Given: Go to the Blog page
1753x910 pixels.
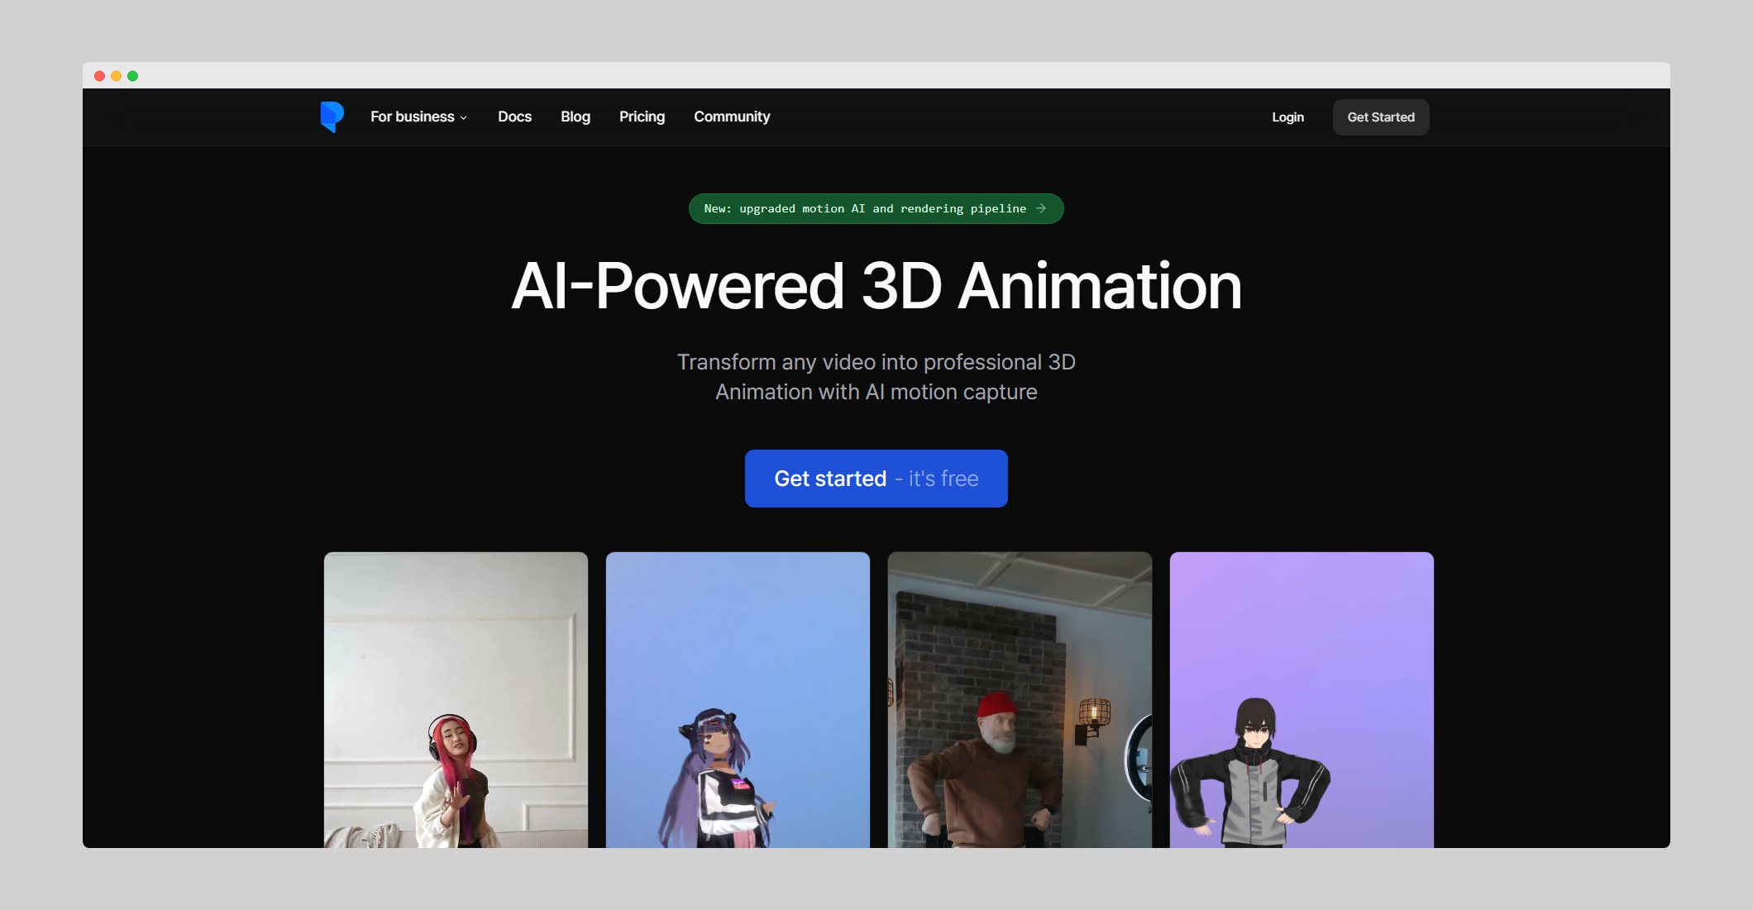Looking at the screenshot, I should tap(576, 117).
